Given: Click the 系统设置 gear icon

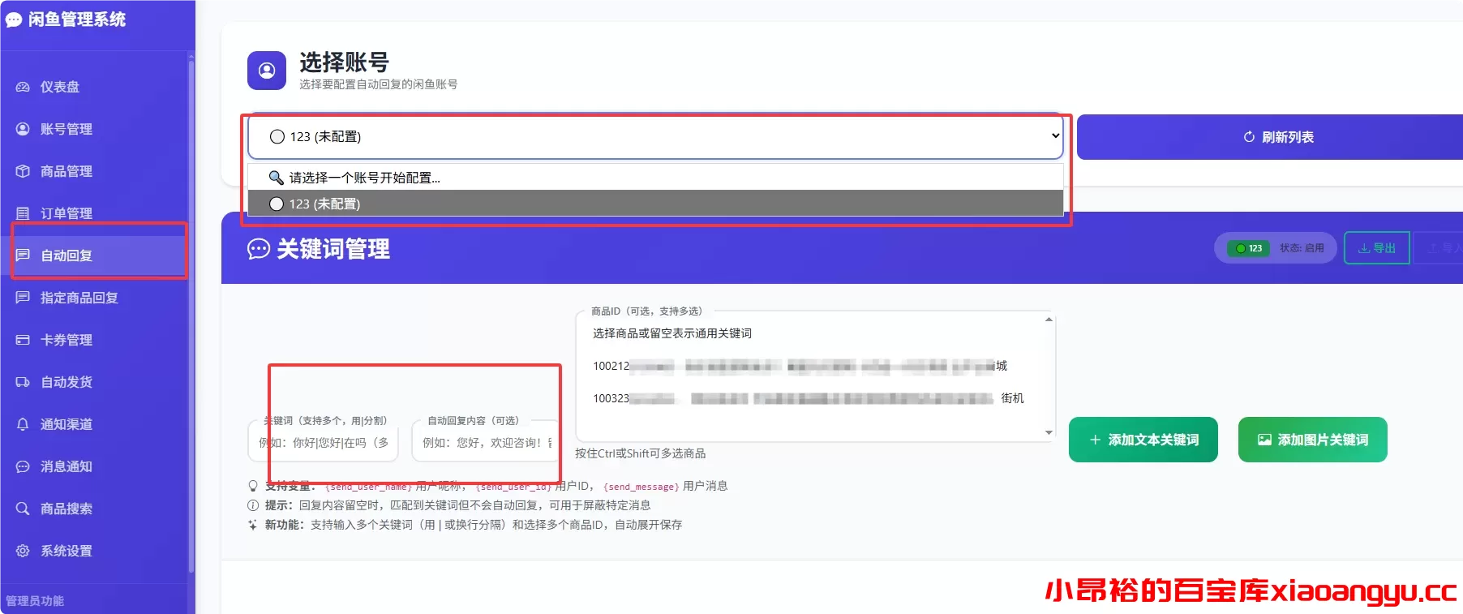Looking at the screenshot, I should (x=23, y=551).
